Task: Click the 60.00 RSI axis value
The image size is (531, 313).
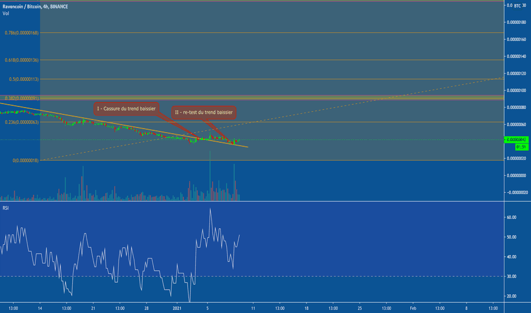Action: [512, 217]
